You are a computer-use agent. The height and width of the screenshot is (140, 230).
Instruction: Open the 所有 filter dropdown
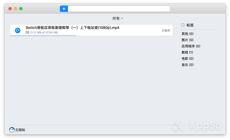(118, 18)
